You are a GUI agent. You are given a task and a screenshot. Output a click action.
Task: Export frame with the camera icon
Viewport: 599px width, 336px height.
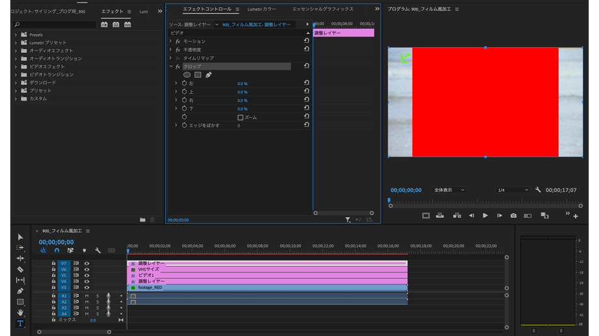[x=513, y=216]
